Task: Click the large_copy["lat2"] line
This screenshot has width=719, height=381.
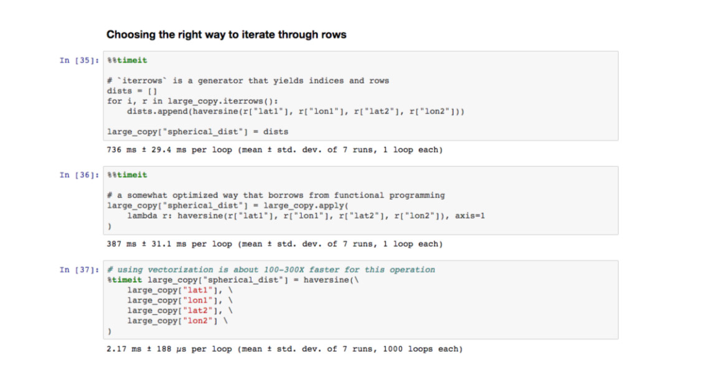Action: pos(180,311)
